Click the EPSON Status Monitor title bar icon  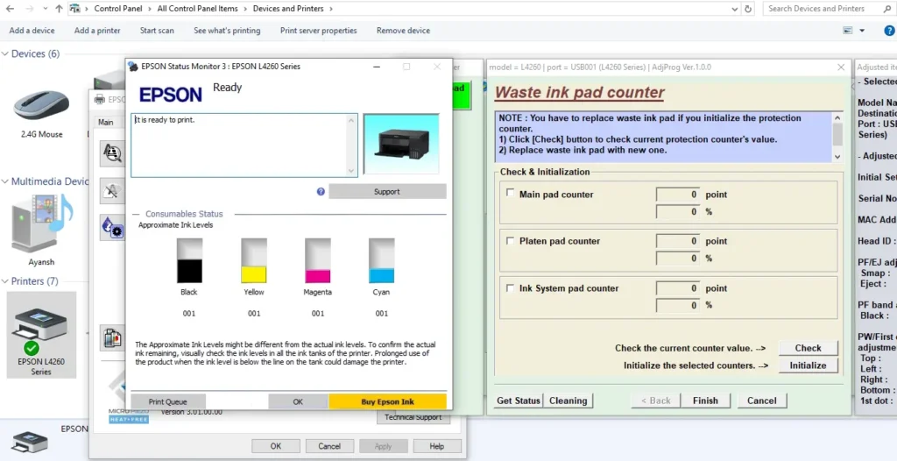(134, 67)
